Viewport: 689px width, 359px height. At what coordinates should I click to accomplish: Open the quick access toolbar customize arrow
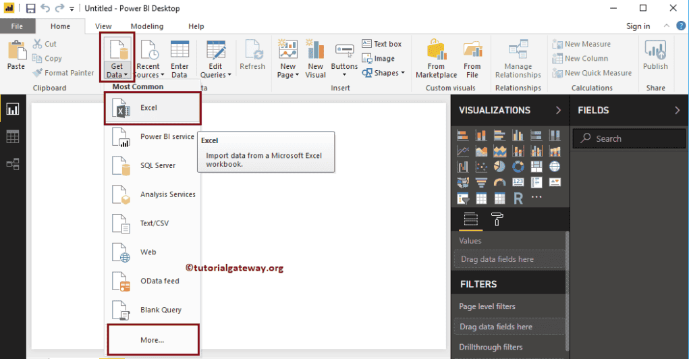72,9
